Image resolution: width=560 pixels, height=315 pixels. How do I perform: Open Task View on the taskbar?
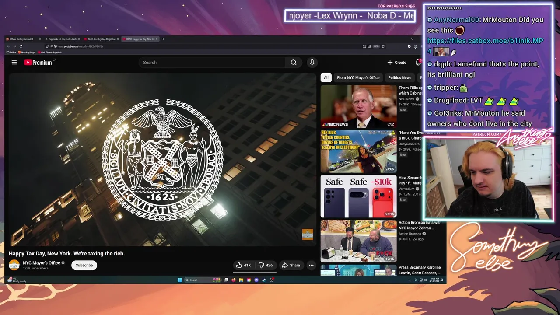[x=226, y=280]
